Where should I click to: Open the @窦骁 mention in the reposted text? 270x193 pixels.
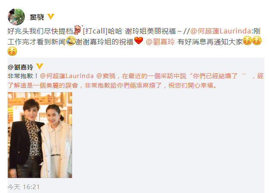(x=106, y=76)
